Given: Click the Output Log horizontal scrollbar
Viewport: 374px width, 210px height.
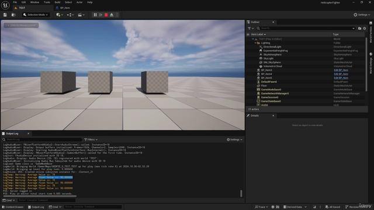Looking at the screenshot, I should 40,196.
